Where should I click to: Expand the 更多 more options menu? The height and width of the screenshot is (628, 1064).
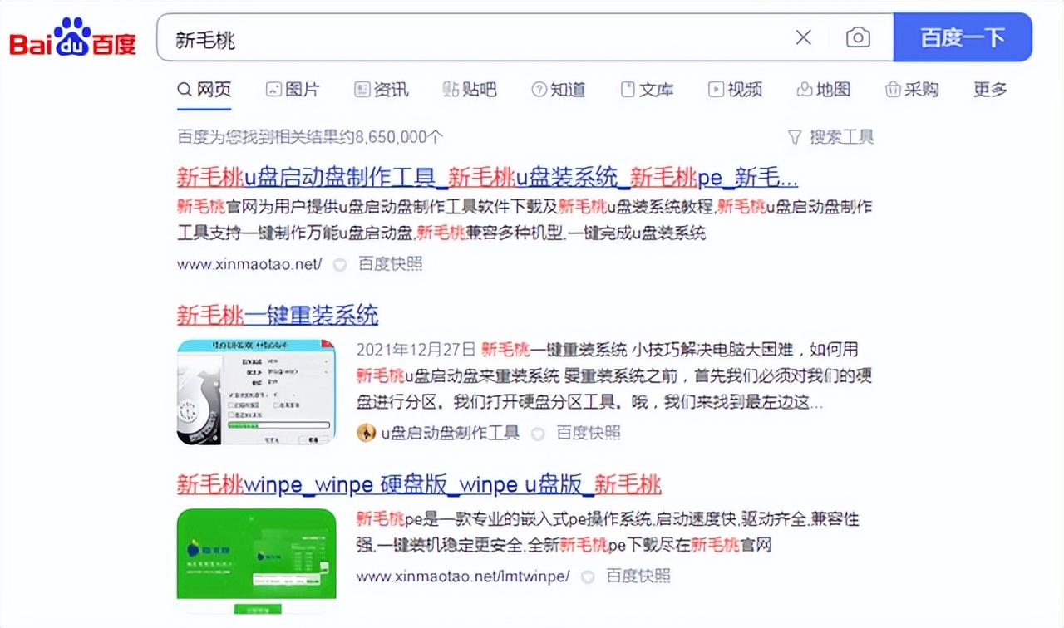coord(988,90)
